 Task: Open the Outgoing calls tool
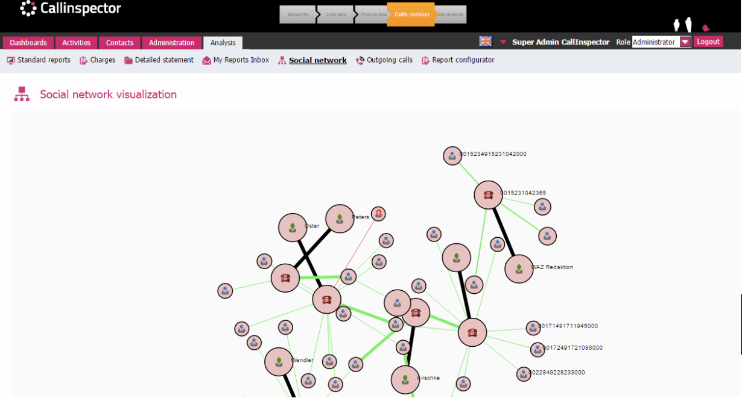361,60
